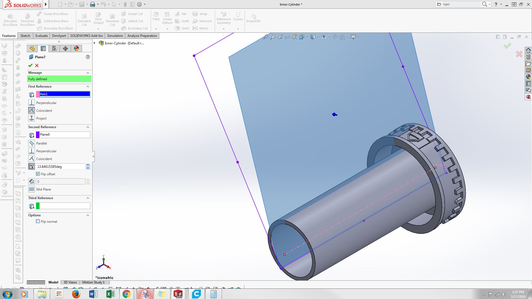532x299 pixels.
Task: Click the Options gear icon
Action: pos(139,4)
